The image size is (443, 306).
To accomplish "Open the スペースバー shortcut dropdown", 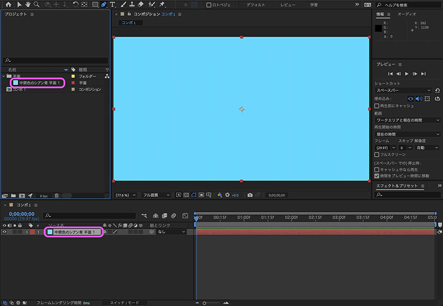I will (404, 90).
